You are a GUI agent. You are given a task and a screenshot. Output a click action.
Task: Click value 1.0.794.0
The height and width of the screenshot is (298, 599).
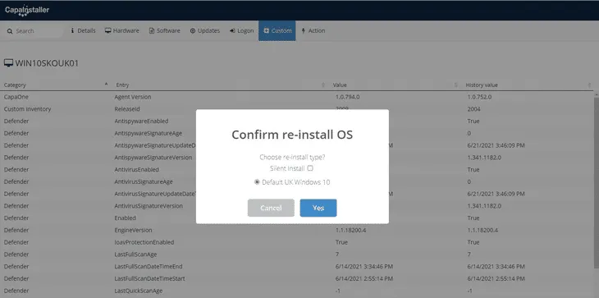click(347, 97)
